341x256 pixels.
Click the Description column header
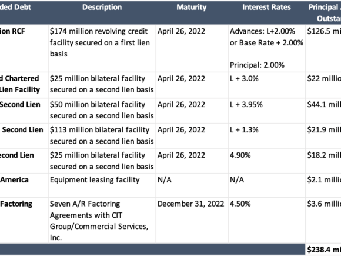102,8
